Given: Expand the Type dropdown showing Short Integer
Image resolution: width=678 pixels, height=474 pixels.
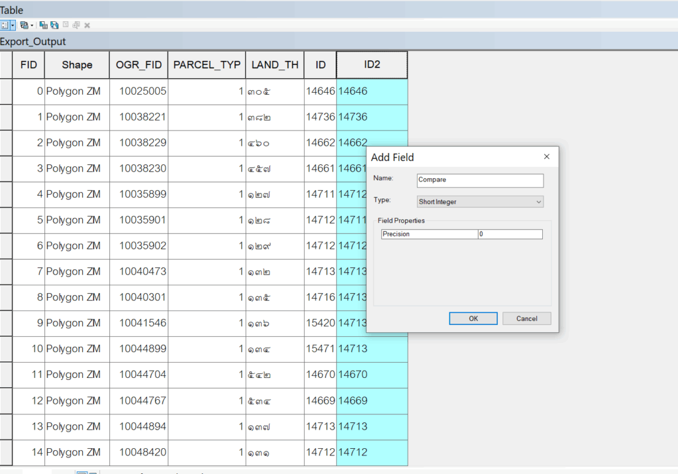Looking at the screenshot, I should [x=480, y=201].
